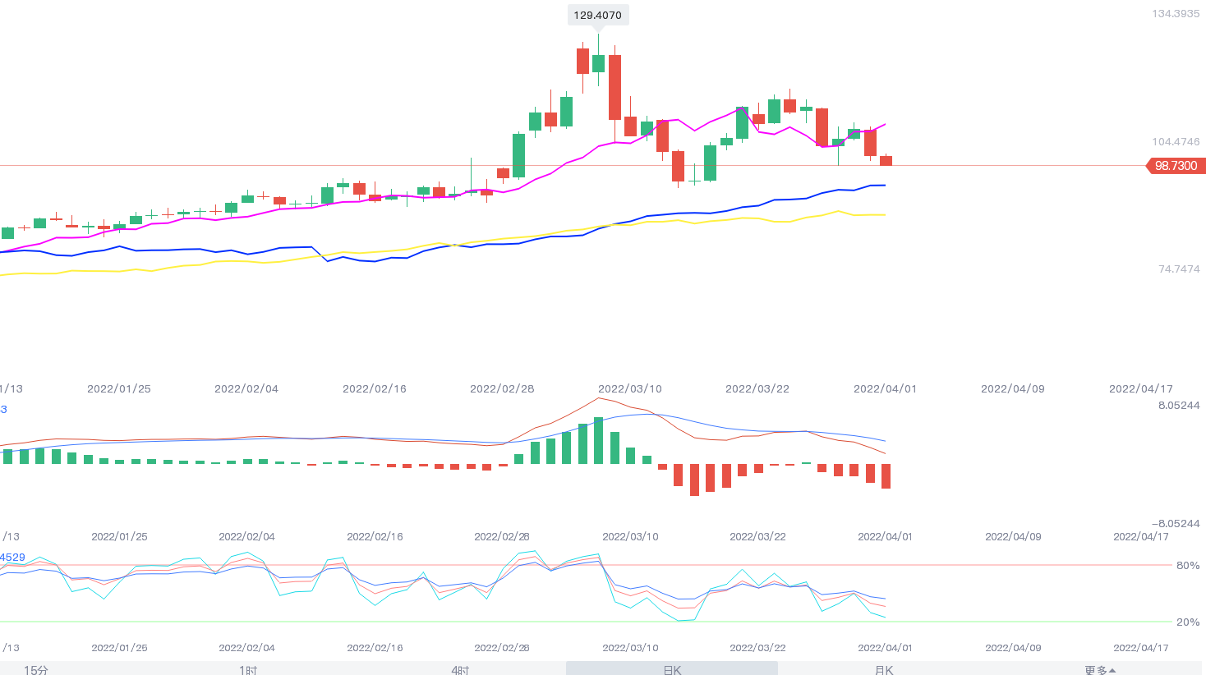Click the 129.4070 high price tooltip
1206x675 pixels.
597,15
